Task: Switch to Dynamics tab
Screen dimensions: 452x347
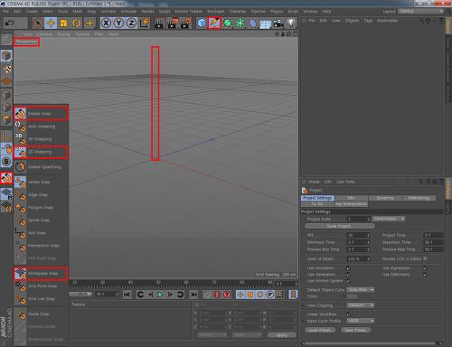Action: pos(385,198)
